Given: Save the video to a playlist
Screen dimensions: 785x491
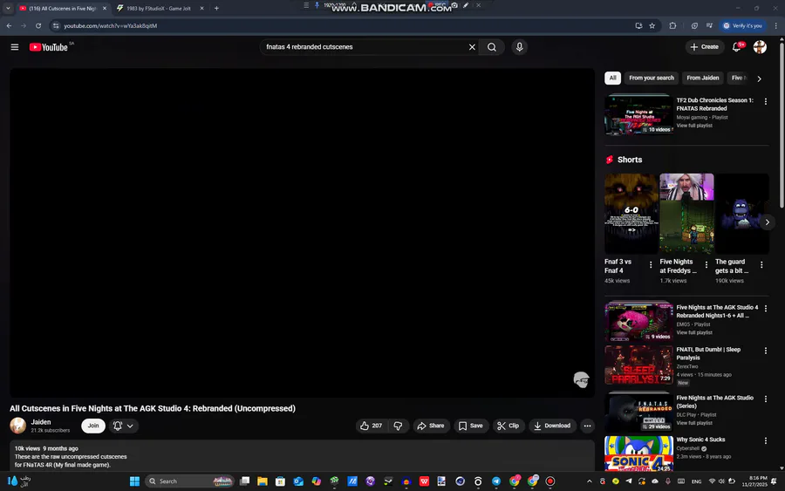Looking at the screenshot, I should pyautogui.click(x=471, y=426).
